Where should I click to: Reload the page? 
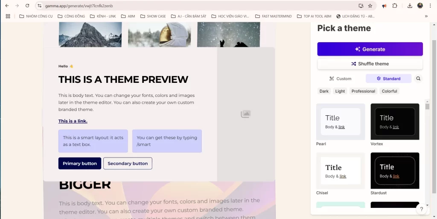point(27,6)
